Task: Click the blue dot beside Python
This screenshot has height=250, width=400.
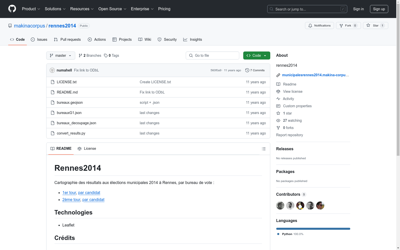Action: pyautogui.click(x=278, y=234)
